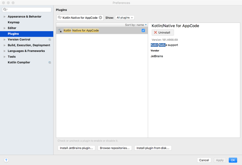Select the Tools tree item label
Screen dimensions: 242x165
(x=11, y=57)
